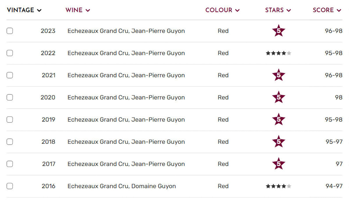
Task: Click the 5-star badge for vintage 2019
Action: (279, 120)
